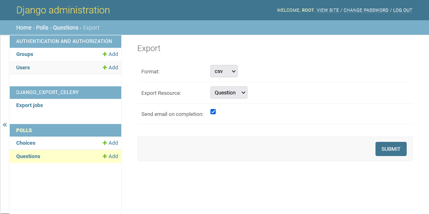
Task: Click the Export Resource: label
Action: 161,93
